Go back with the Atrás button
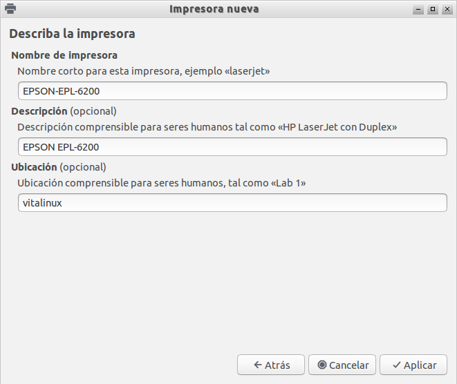Screen dimensions: 457x384 (271, 365)
